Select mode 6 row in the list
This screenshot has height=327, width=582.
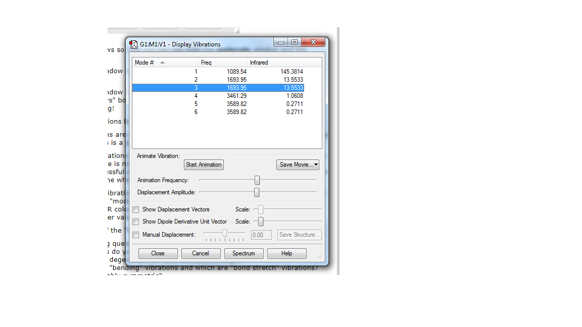pyautogui.click(x=218, y=112)
